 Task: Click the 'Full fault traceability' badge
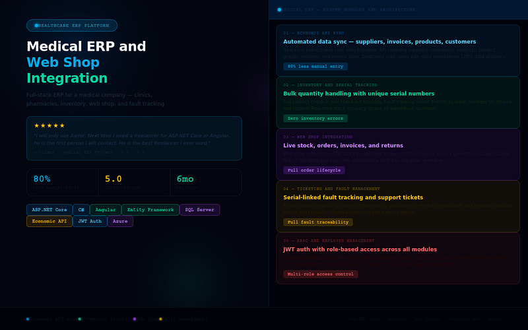click(x=318, y=222)
